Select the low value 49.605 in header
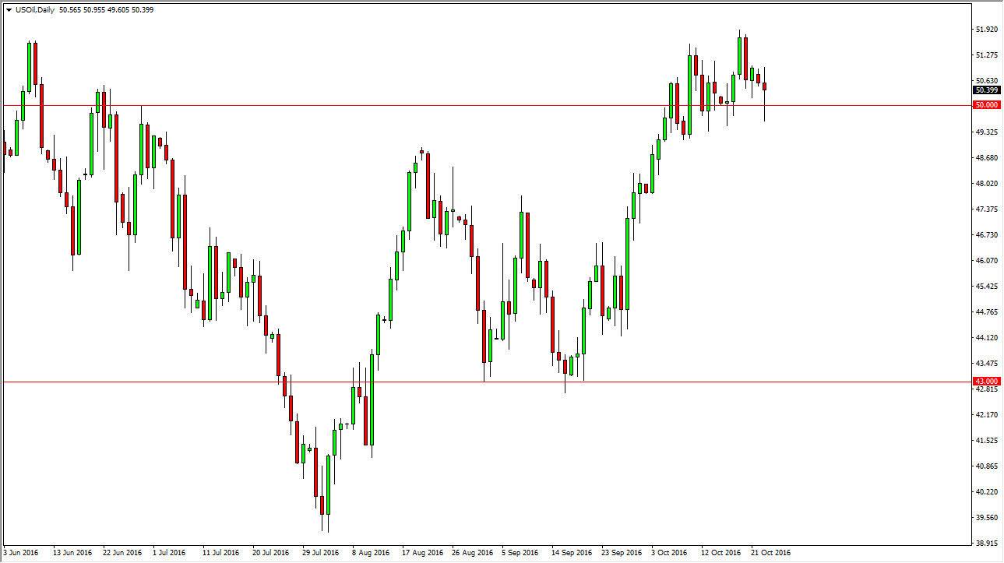This screenshot has height=563, width=1004. click(118, 10)
